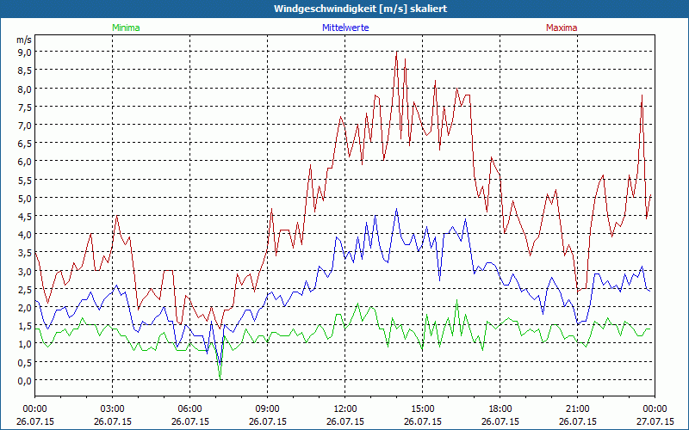Select the blue Mittelwerte legend label
This screenshot has width=689, height=430.
(x=344, y=28)
